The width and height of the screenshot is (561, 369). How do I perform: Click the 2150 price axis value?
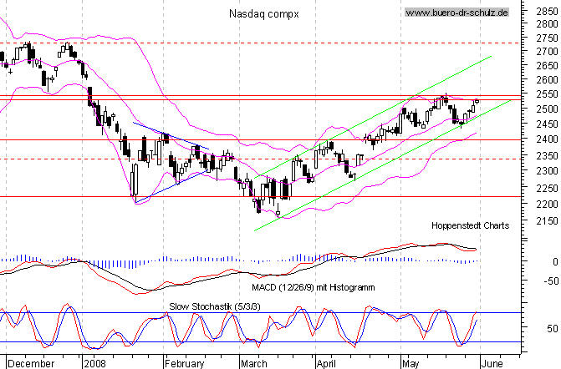click(547, 221)
